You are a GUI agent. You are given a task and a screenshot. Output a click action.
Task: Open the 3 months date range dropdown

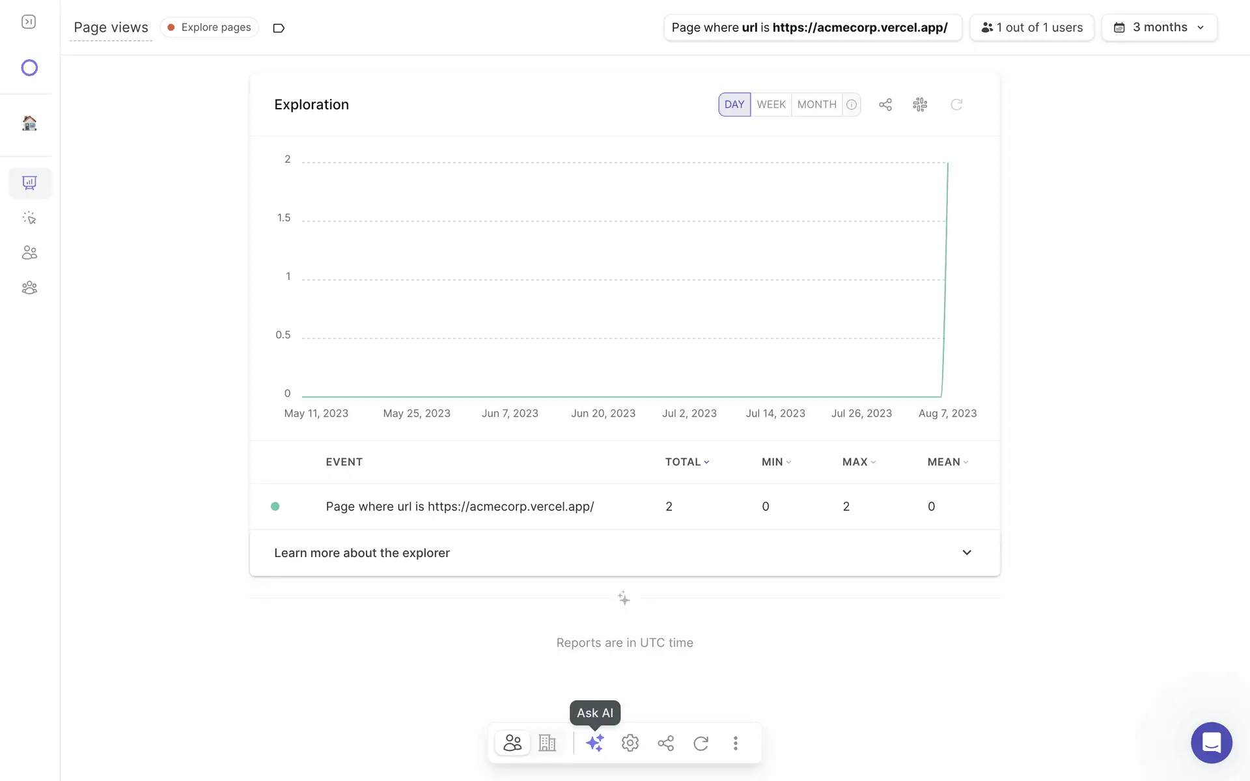point(1159,27)
